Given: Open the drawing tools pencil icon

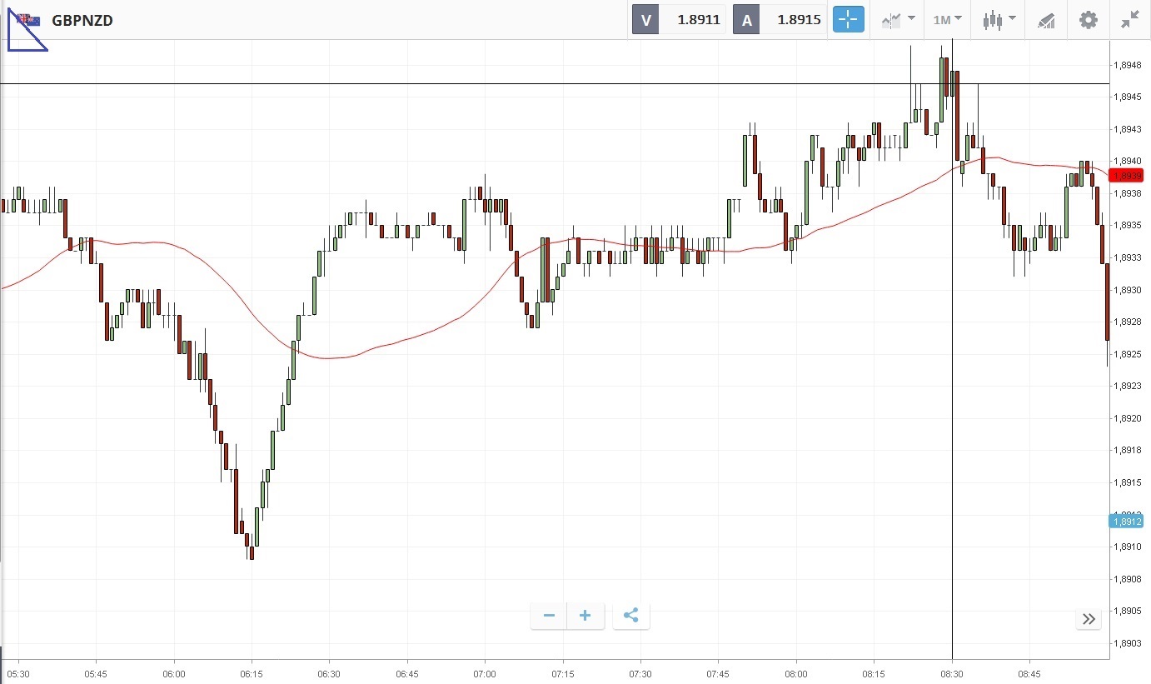Looking at the screenshot, I should pyautogui.click(x=1046, y=20).
